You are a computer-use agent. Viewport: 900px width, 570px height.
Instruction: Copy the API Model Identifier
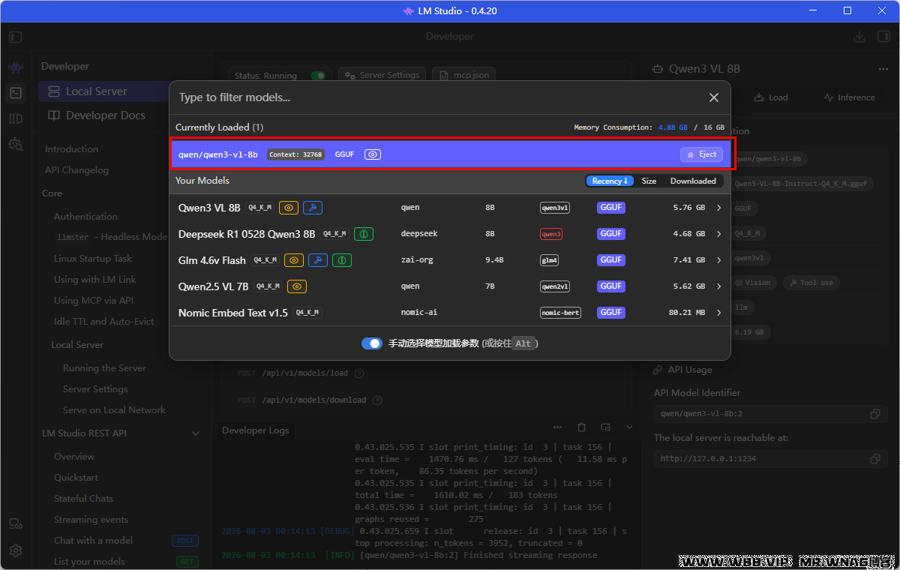874,414
